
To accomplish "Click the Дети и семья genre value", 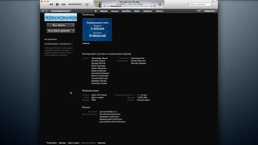I will coord(98,97).
